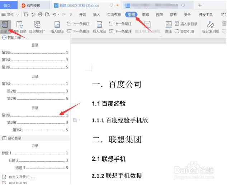
Task: Click 交叉引用 cross reference
Action: 184,31
